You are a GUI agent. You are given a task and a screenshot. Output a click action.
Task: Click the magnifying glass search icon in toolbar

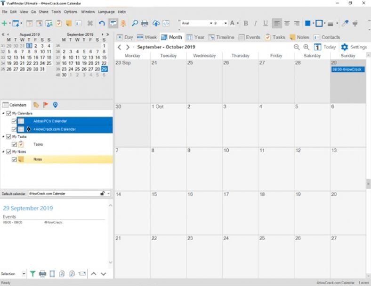pos(135,23)
